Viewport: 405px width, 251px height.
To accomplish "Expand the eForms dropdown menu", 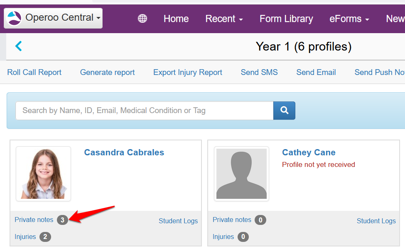I will point(349,19).
